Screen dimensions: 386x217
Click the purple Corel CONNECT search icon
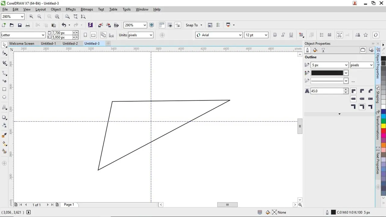click(90, 25)
